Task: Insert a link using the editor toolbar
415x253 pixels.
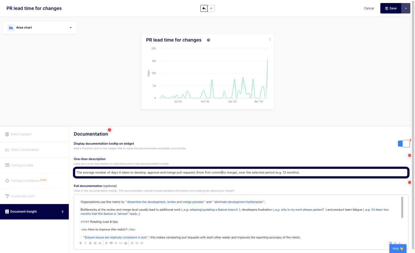Action: (x=106, y=243)
